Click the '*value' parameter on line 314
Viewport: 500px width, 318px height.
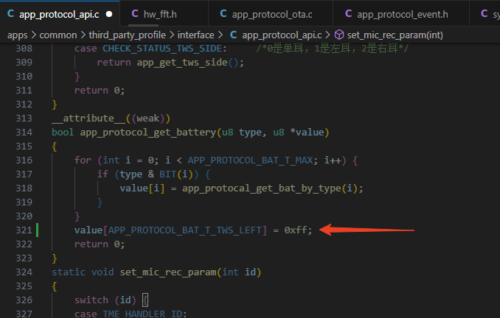pyautogui.click(x=307, y=132)
